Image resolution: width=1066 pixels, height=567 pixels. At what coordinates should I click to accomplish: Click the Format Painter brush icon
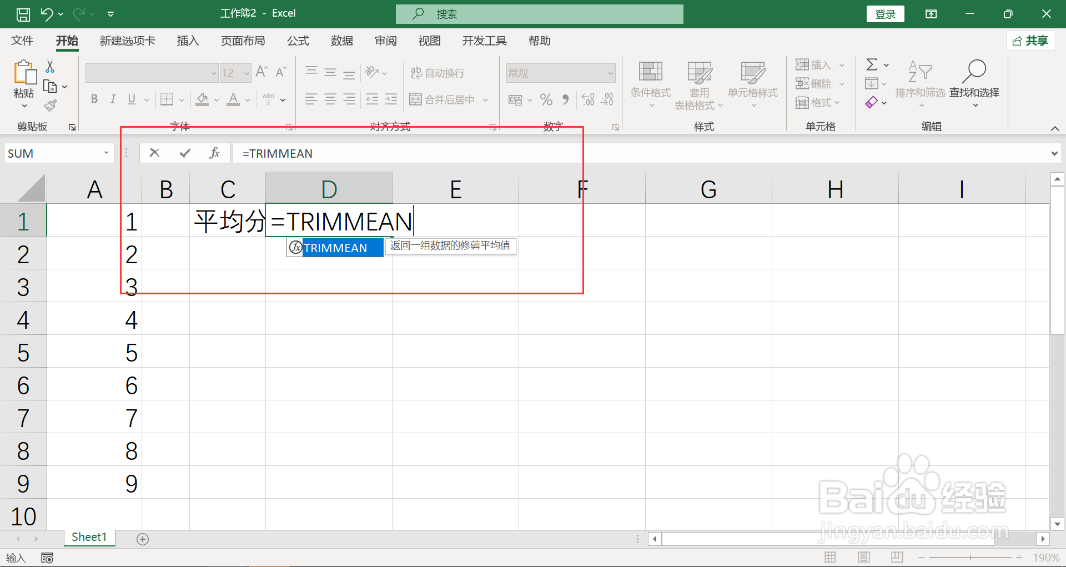click(50, 105)
